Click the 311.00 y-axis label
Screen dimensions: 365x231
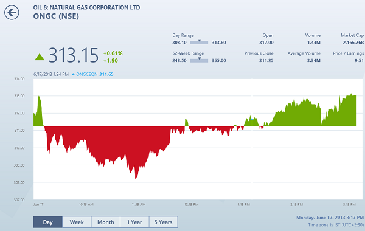coord(19,131)
